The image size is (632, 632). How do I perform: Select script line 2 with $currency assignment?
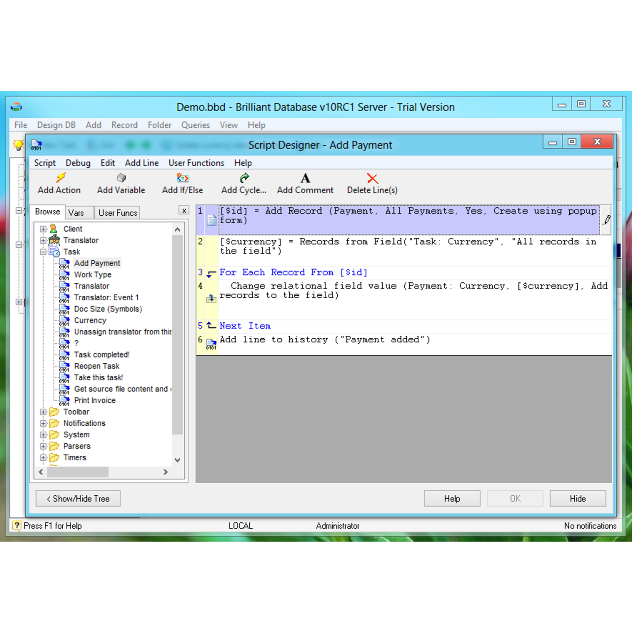(404, 250)
